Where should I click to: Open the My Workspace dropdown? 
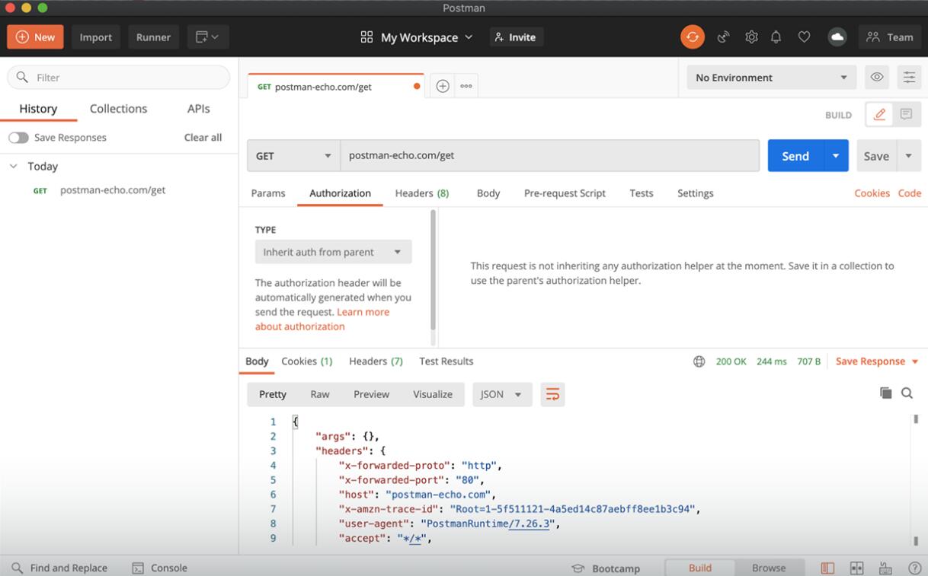click(417, 37)
